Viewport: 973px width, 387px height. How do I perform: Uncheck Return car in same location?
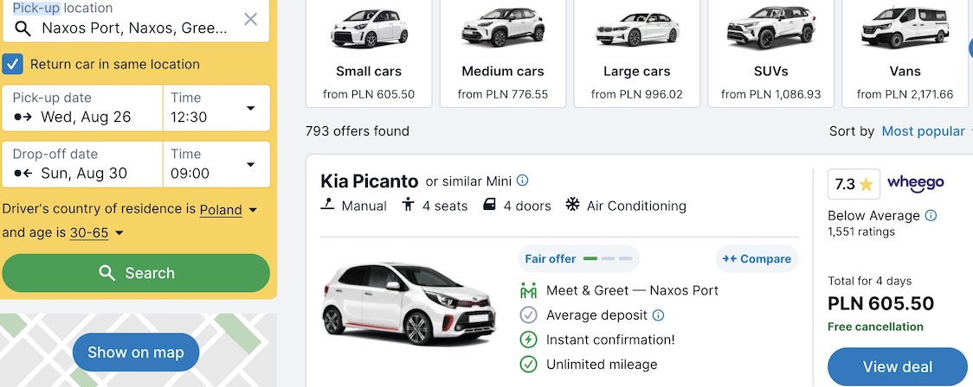click(12, 64)
